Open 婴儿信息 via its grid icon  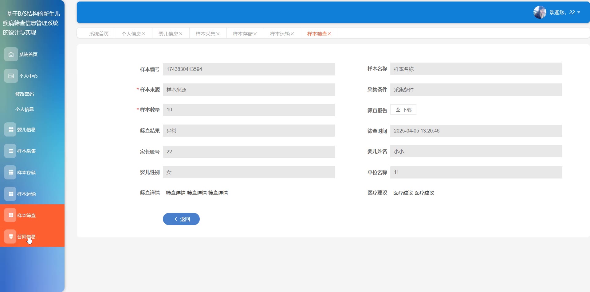pos(11,129)
